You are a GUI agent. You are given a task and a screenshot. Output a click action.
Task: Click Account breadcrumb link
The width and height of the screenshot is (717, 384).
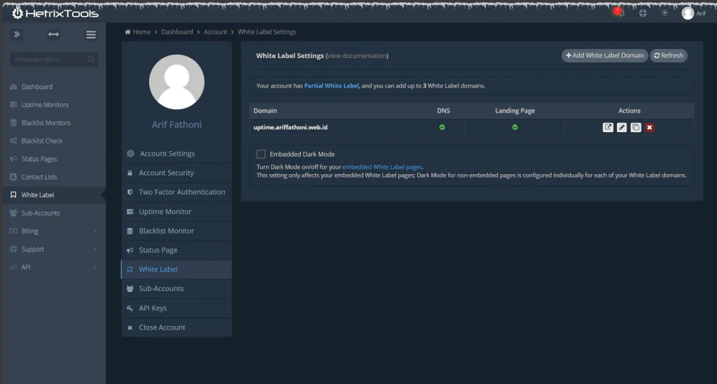tap(216, 32)
